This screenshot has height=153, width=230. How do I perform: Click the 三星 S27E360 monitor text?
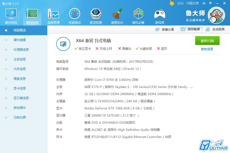point(111,116)
